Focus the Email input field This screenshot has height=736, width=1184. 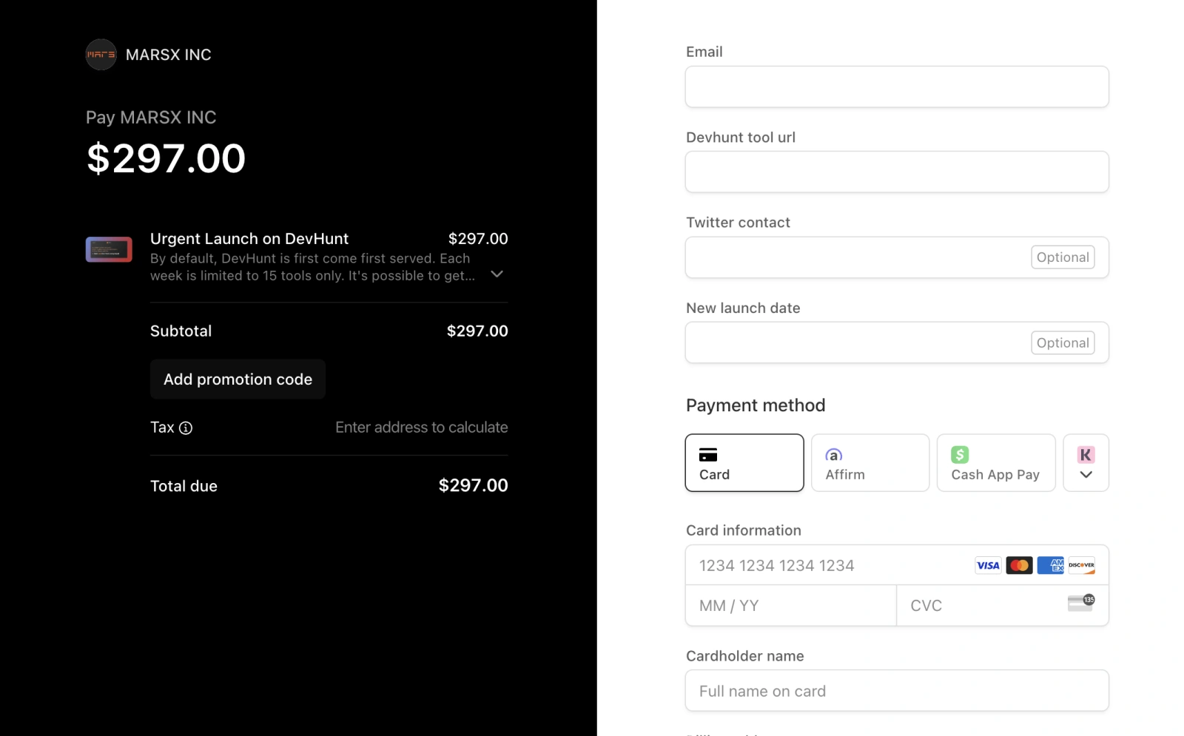pos(896,87)
